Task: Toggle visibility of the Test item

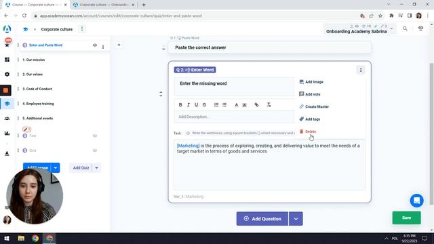Action: coord(95,136)
